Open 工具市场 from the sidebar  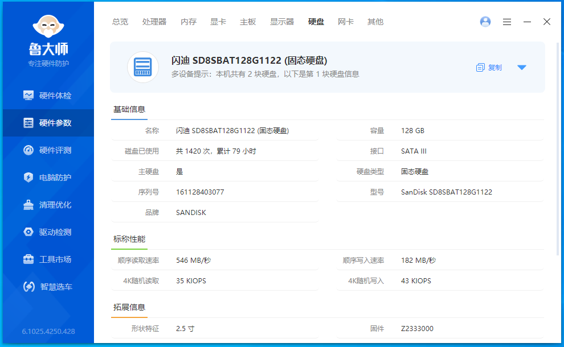(48, 259)
